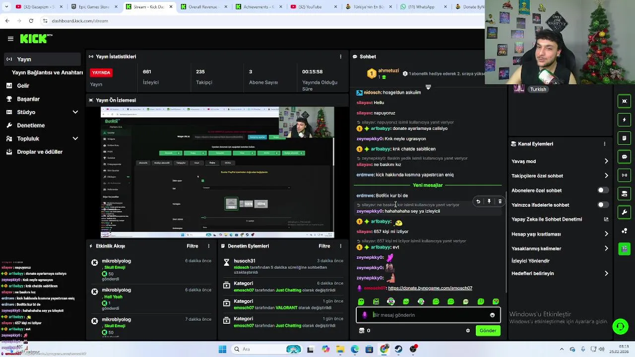Open the donate.bynogame.com link in chat
The image size is (635, 357).
(430, 288)
